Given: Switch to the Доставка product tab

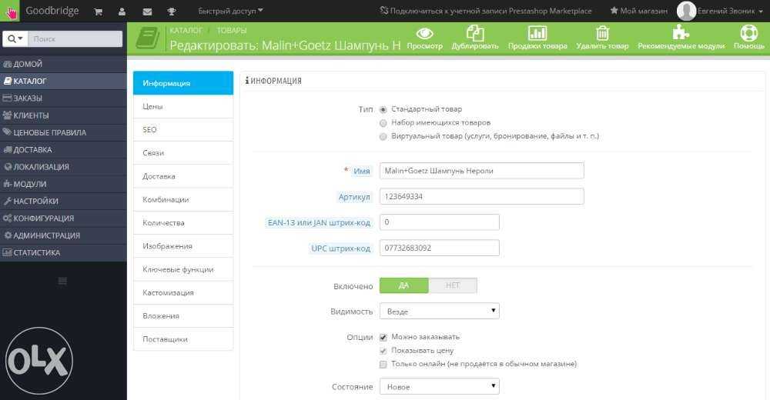Looking at the screenshot, I should 183,176.
